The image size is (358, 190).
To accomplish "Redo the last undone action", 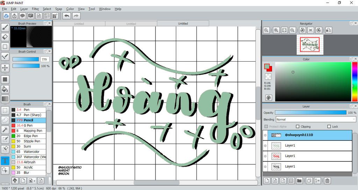I will pos(76,16).
